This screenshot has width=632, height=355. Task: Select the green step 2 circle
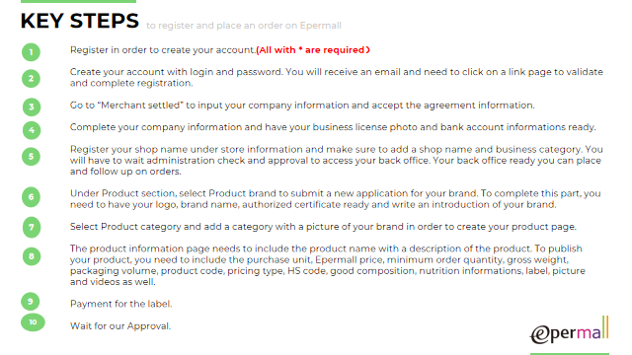point(31,79)
